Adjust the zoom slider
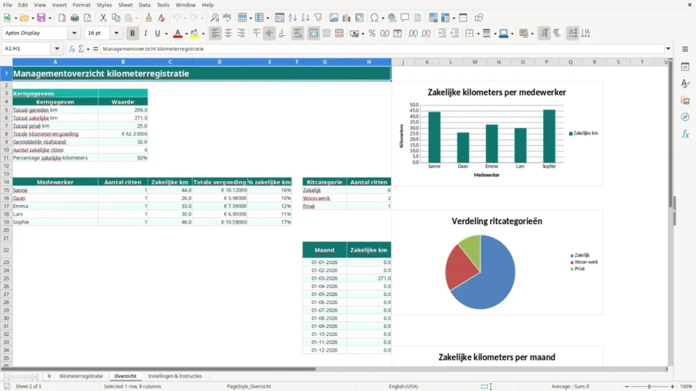Image resolution: width=696 pixels, height=391 pixels. 649,386
